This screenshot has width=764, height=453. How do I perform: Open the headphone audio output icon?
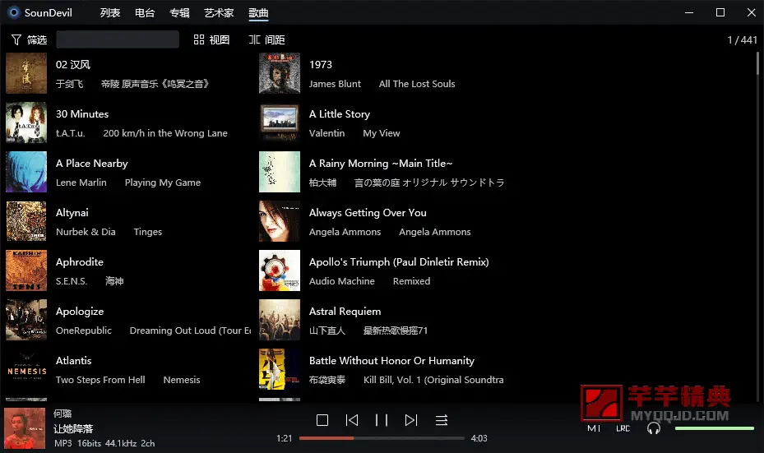click(654, 428)
